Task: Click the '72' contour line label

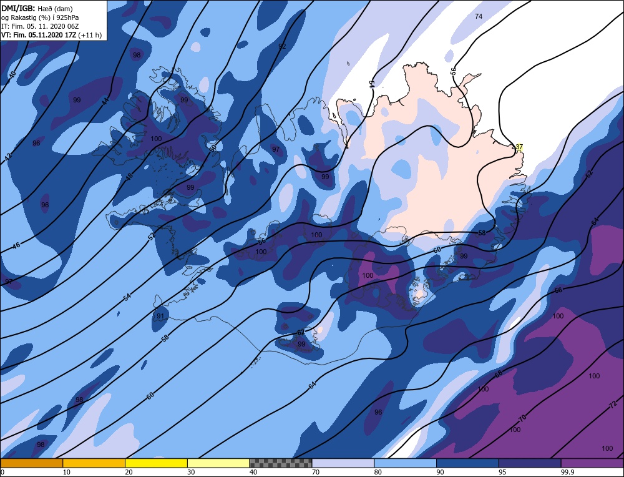Action: (613, 405)
